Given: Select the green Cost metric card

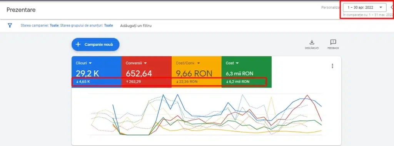Looking at the screenshot, I should [x=247, y=72].
